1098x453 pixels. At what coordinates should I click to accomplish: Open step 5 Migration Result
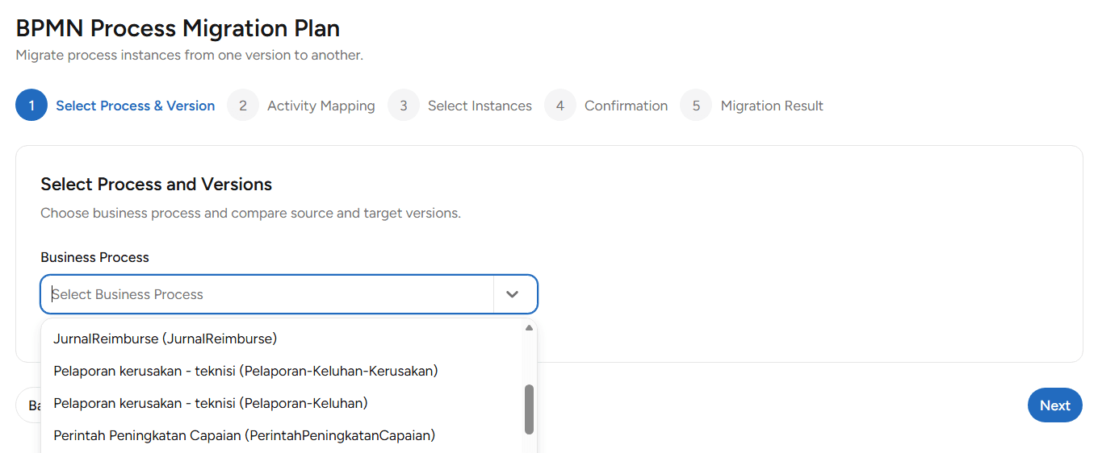point(752,106)
